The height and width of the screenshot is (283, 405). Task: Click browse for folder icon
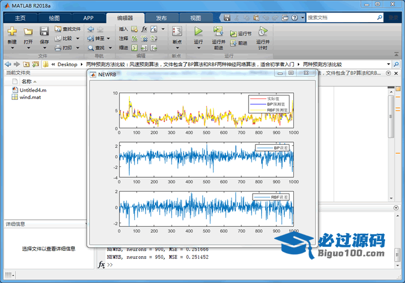coord(35,64)
